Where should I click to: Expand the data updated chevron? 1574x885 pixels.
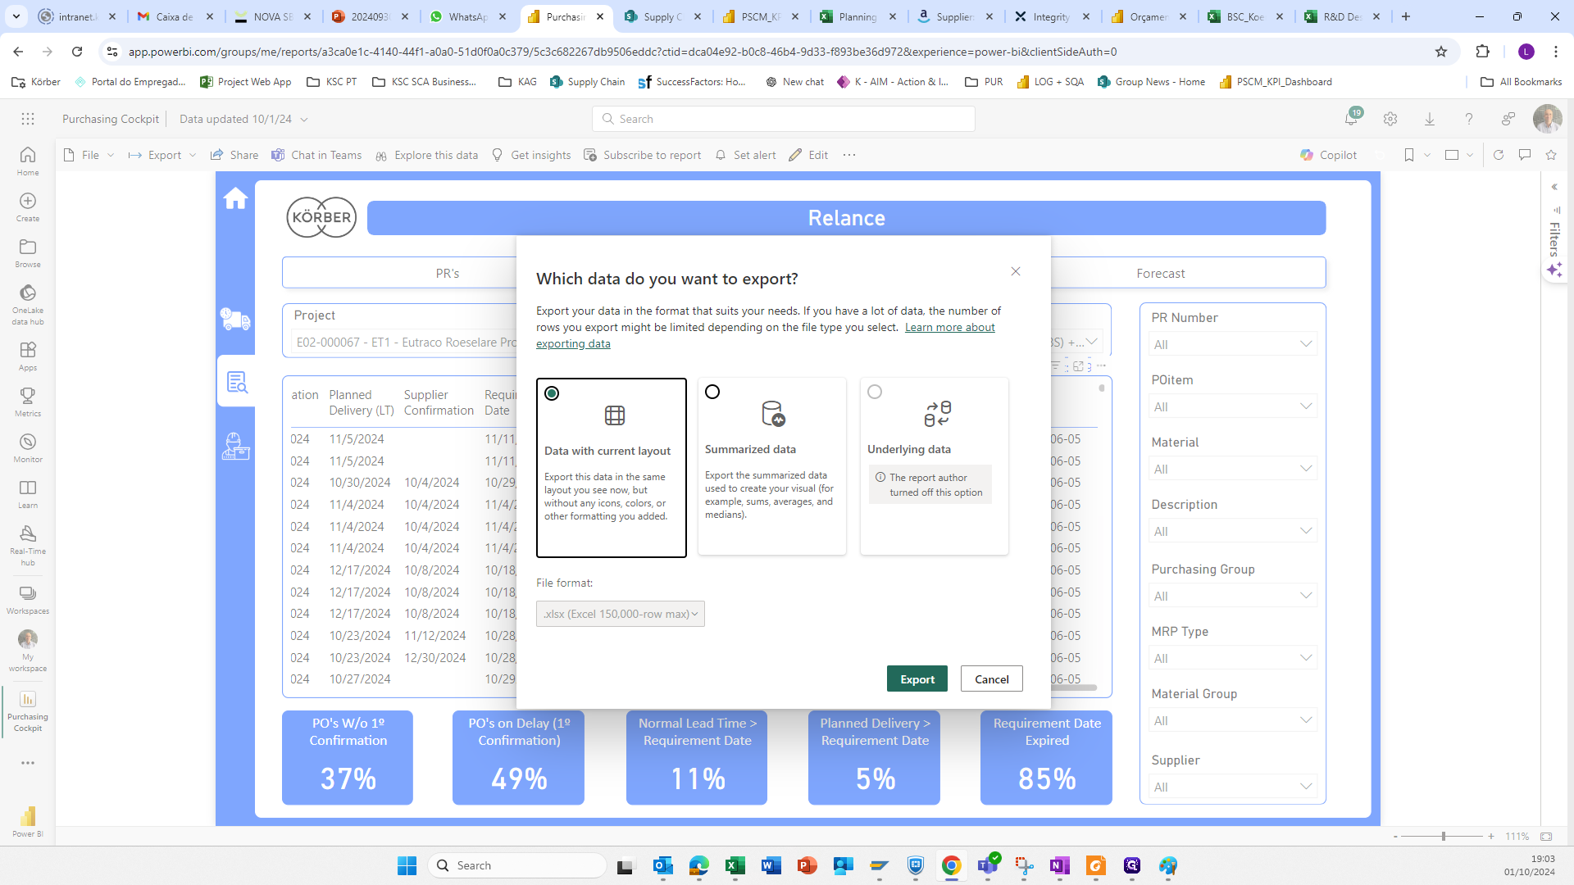[304, 120]
